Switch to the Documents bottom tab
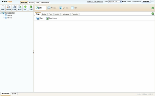The width and height of the screenshot is (155, 96). pos(5,94)
